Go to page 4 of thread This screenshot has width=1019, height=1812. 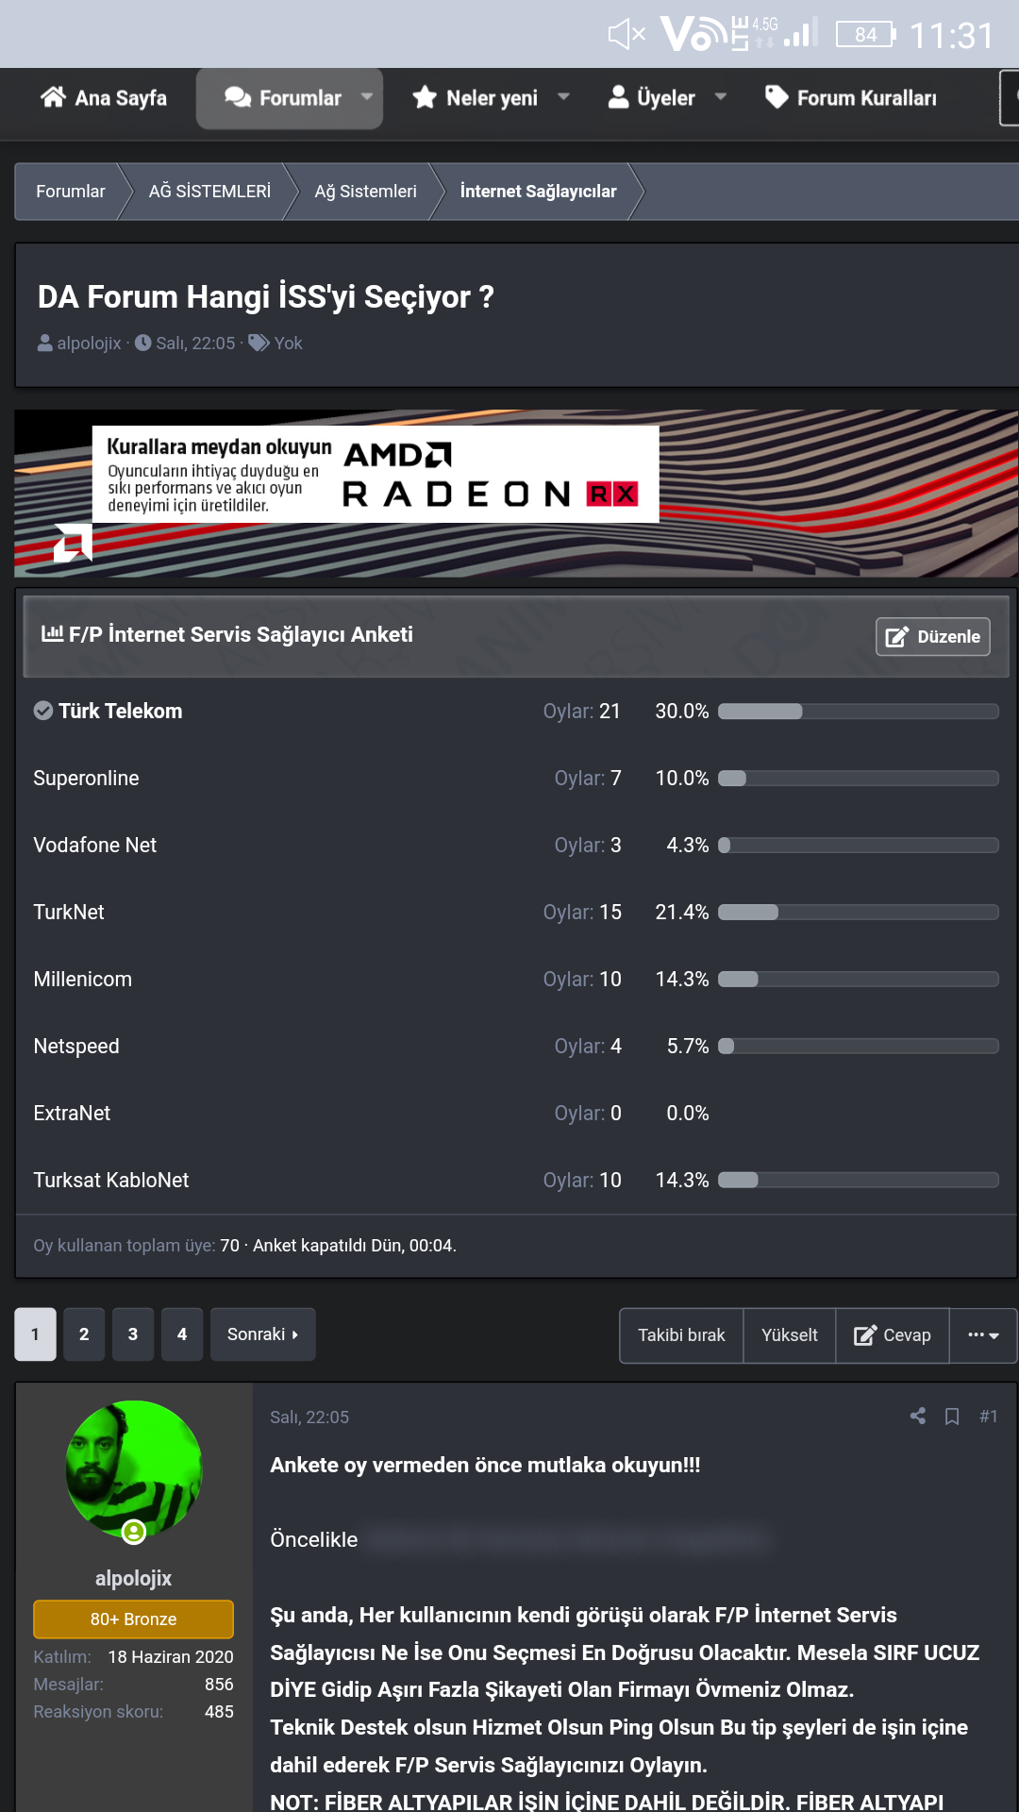[182, 1334]
